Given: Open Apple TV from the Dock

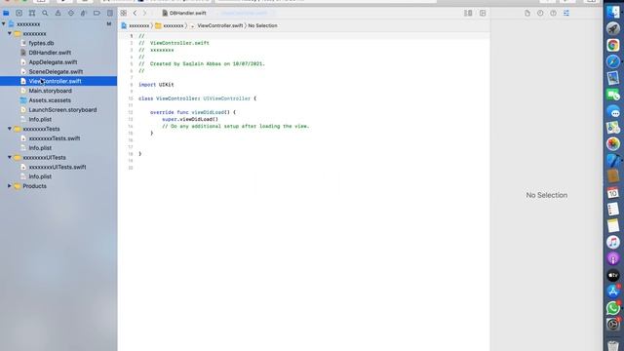Looking at the screenshot, I should coord(613,275).
